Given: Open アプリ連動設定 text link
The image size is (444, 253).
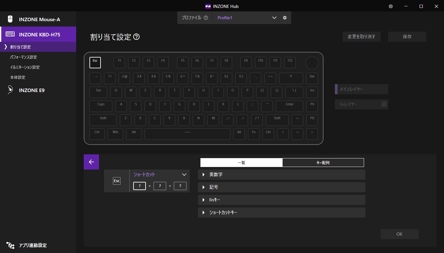Looking at the screenshot, I should [x=33, y=245].
